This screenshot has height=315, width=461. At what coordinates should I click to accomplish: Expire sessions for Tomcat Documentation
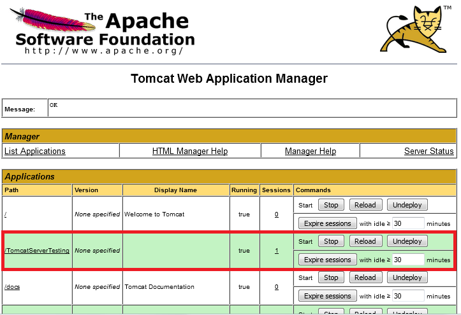point(328,296)
